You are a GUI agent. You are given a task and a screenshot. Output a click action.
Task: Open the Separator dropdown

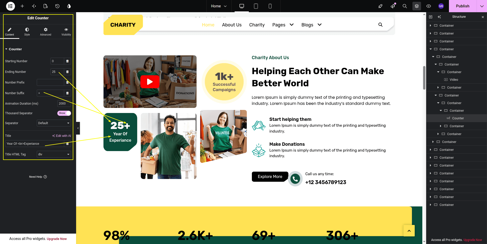click(54, 123)
